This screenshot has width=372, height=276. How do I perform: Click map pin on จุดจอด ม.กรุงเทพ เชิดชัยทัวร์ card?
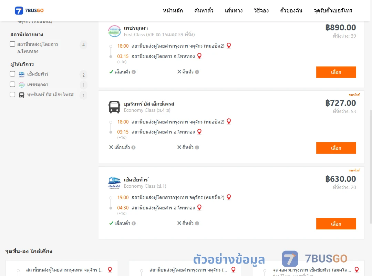click(356, 269)
